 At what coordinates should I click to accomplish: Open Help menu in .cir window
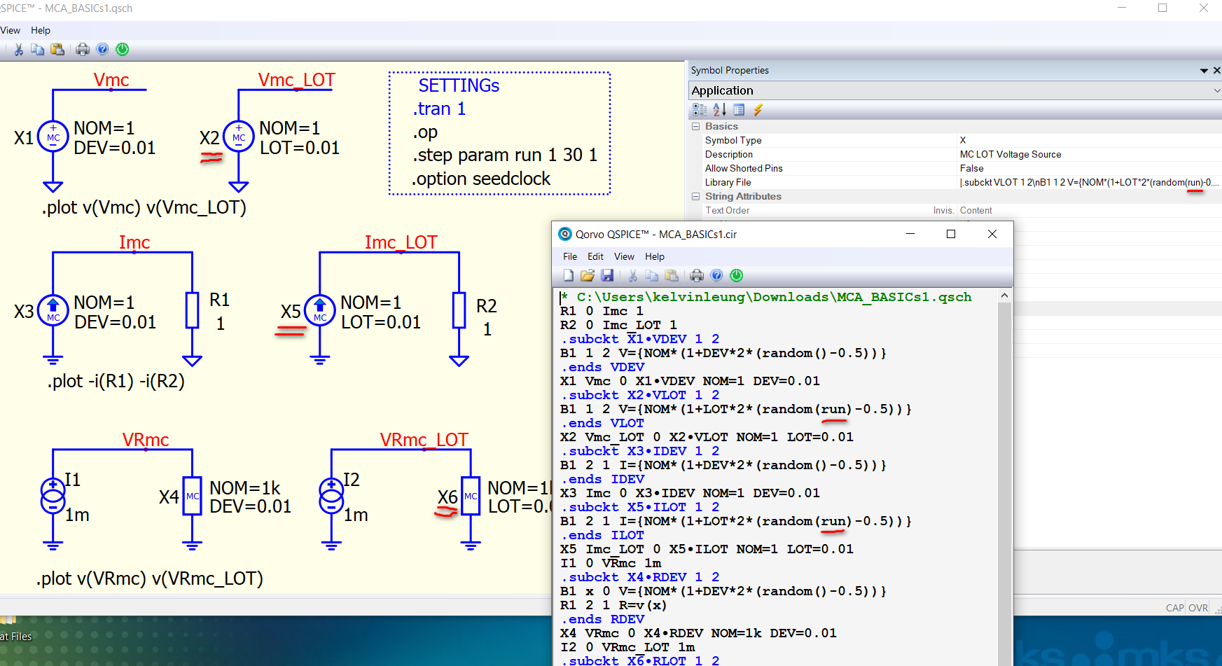click(x=655, y=256)
